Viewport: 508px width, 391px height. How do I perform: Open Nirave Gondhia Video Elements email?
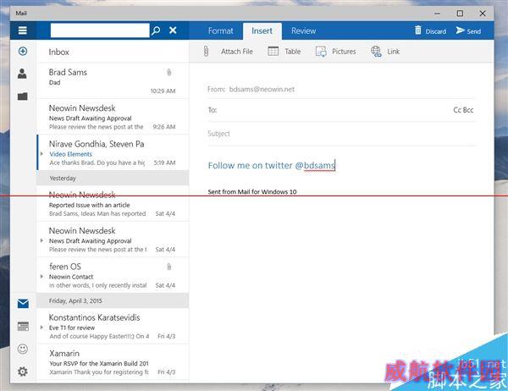[113, 152]
